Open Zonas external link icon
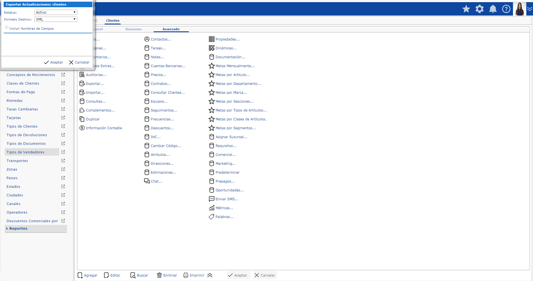Image resolution: width=533 pixels, height=281 pixels. point(63,169)
